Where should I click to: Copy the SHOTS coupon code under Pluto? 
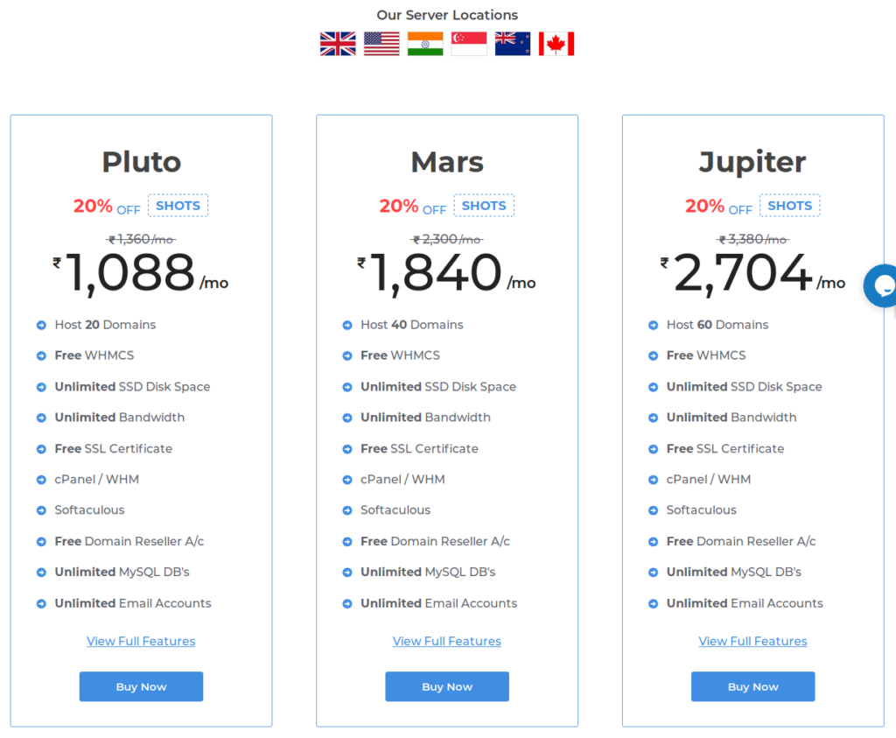178,206
